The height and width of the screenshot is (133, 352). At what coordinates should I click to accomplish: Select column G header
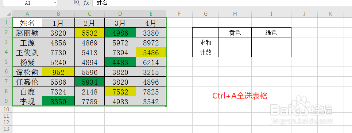tap(206, 14)
